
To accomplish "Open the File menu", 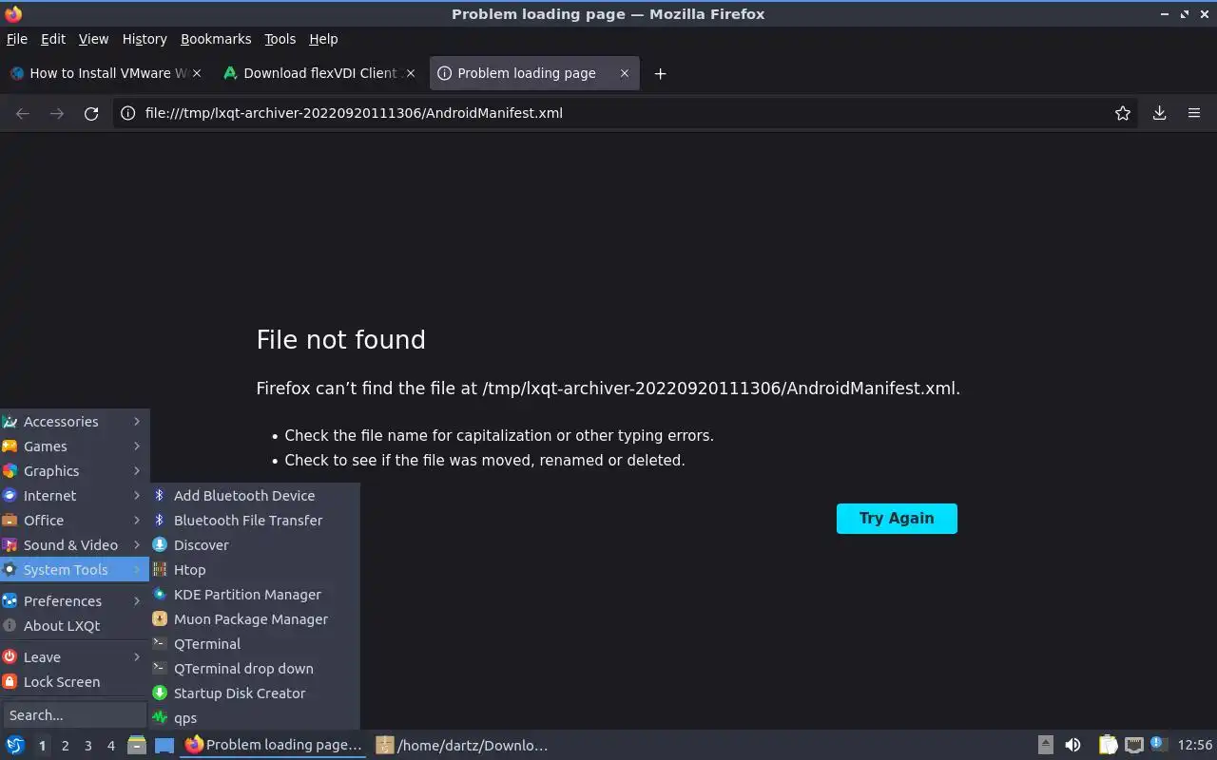I will [x=17, y=39].
